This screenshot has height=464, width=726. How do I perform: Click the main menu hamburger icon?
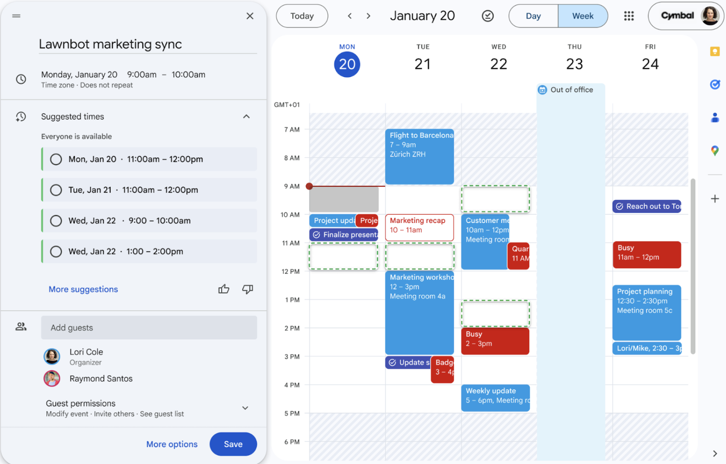[x=16, y=16]
